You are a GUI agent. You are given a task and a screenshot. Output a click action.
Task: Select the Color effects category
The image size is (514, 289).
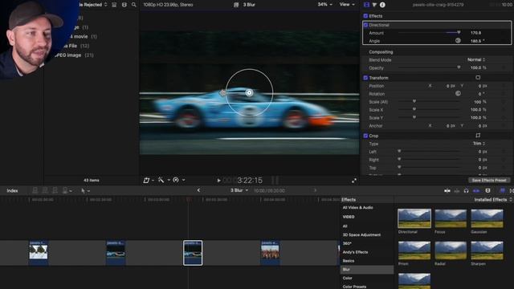[x=347, y=278]
